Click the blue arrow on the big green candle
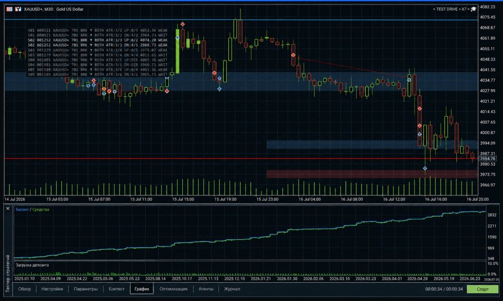The width and height of the screenshot is (503, 301). tap(178, 38)
